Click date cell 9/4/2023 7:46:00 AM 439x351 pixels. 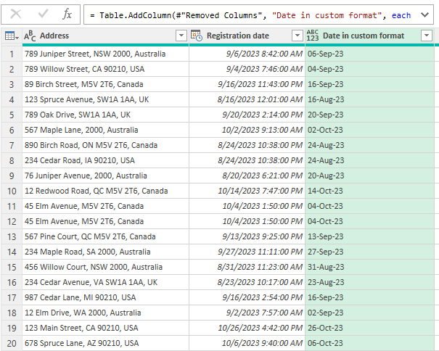tap(247, 69)
